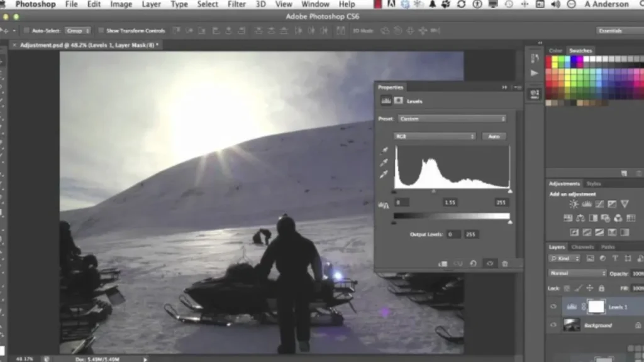Image resolution: width=644 pixels, height=362 pixels.
Task: Add a Vibrance adjustment
Action: pyautogui.click(x=625, y=204)
